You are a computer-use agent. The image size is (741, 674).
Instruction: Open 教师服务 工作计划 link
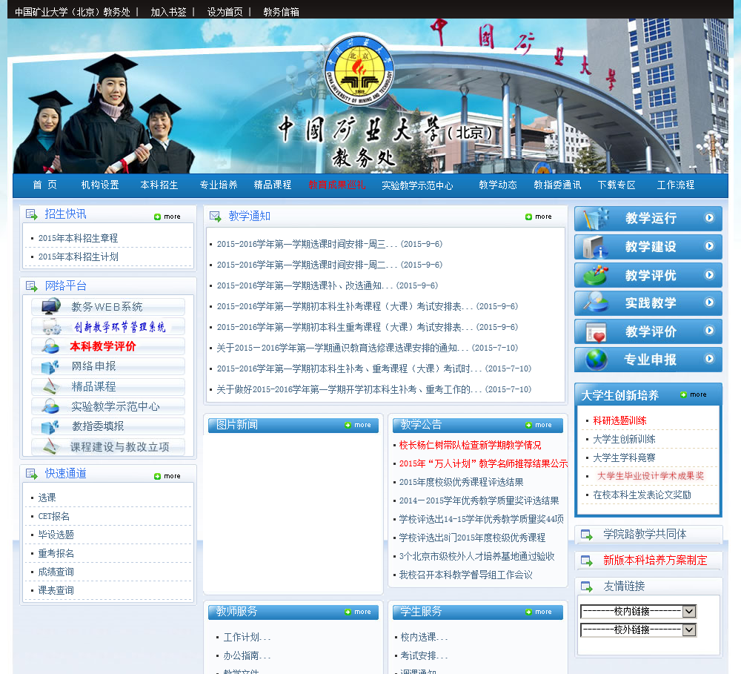[x=247, y=638]
